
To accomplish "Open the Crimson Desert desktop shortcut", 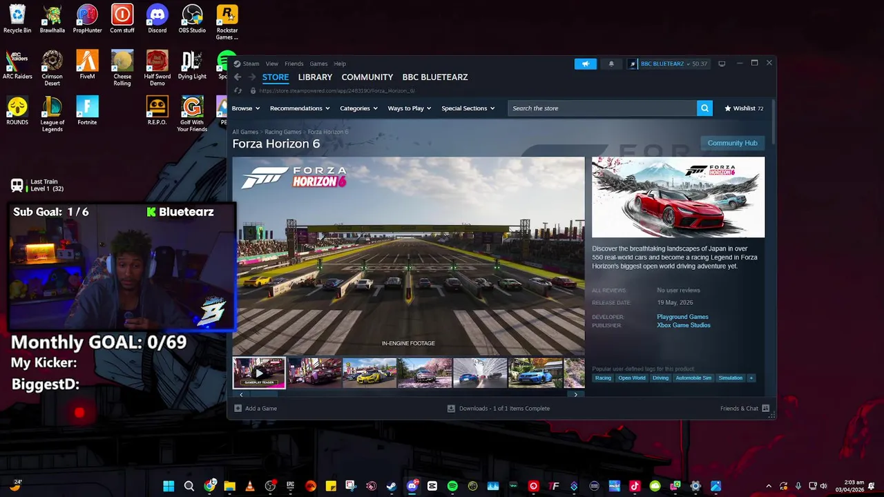I will pos(52,68).
